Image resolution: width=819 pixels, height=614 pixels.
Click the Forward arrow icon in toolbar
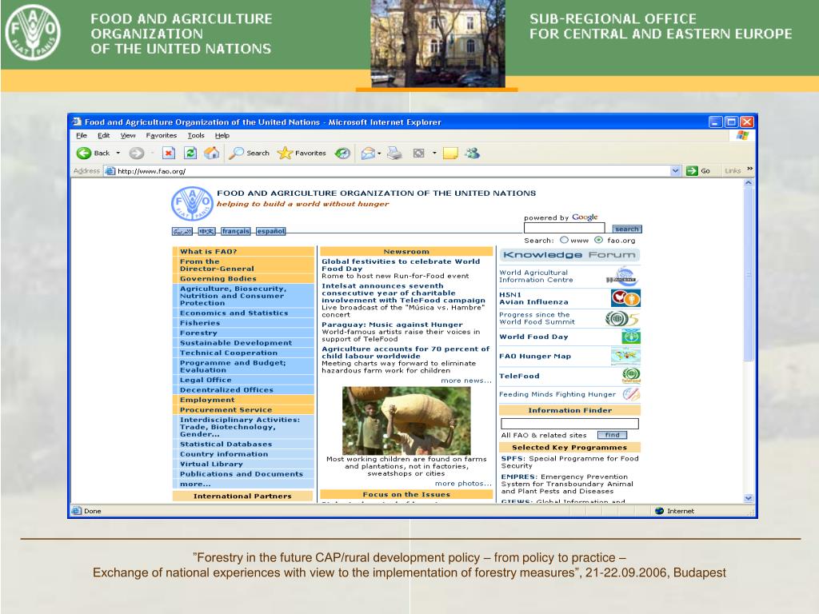coord(136,153)
